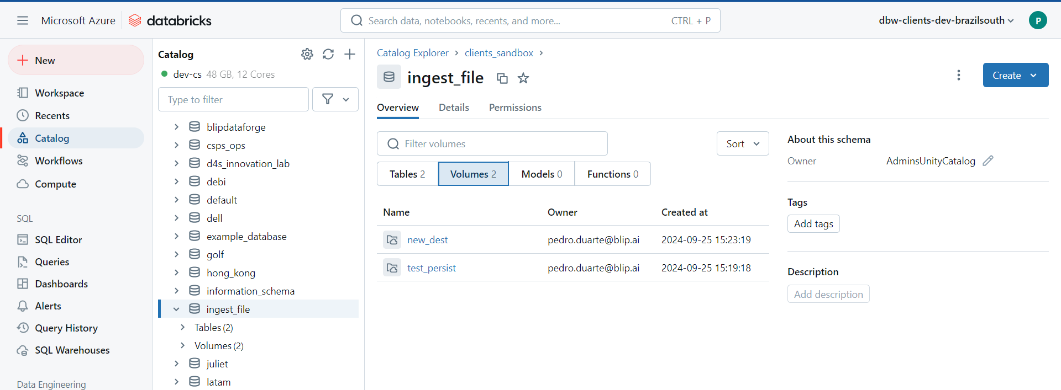Click the blipdataforge database icon
1061x390 pixels.
coord(195,127)
